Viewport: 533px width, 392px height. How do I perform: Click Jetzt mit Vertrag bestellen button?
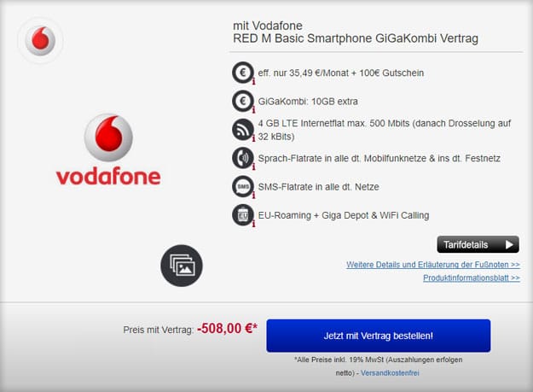tap(379, 336)
